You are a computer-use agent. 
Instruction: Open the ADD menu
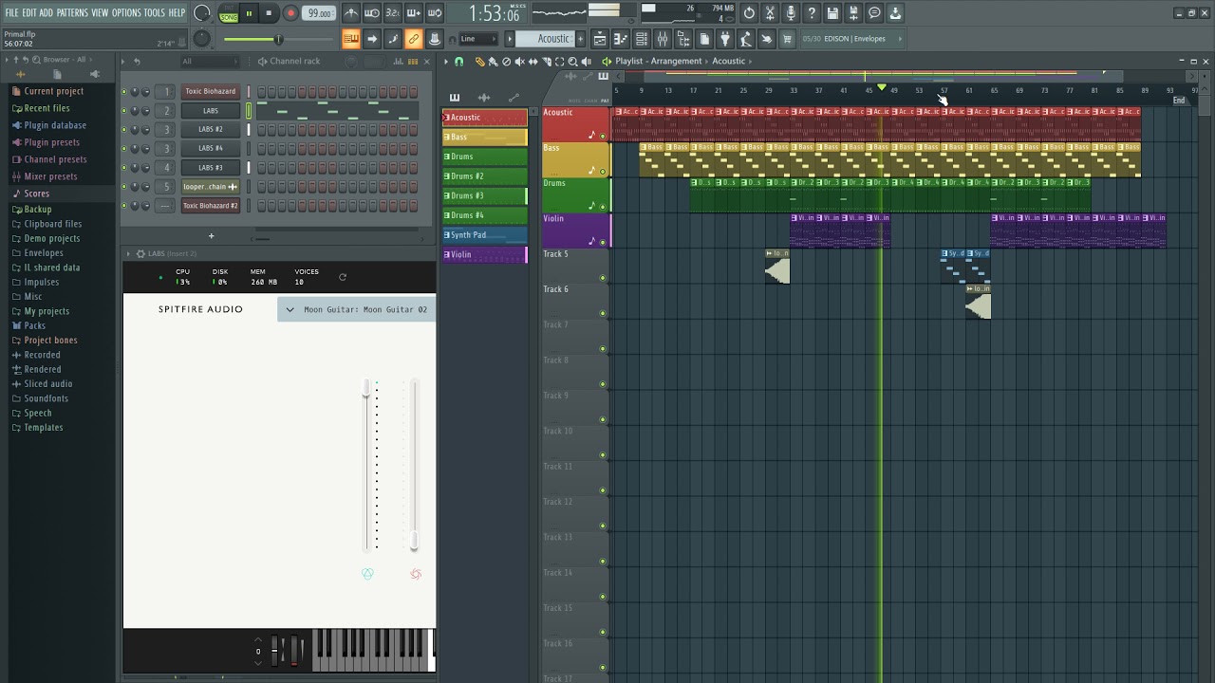(46, 13)
